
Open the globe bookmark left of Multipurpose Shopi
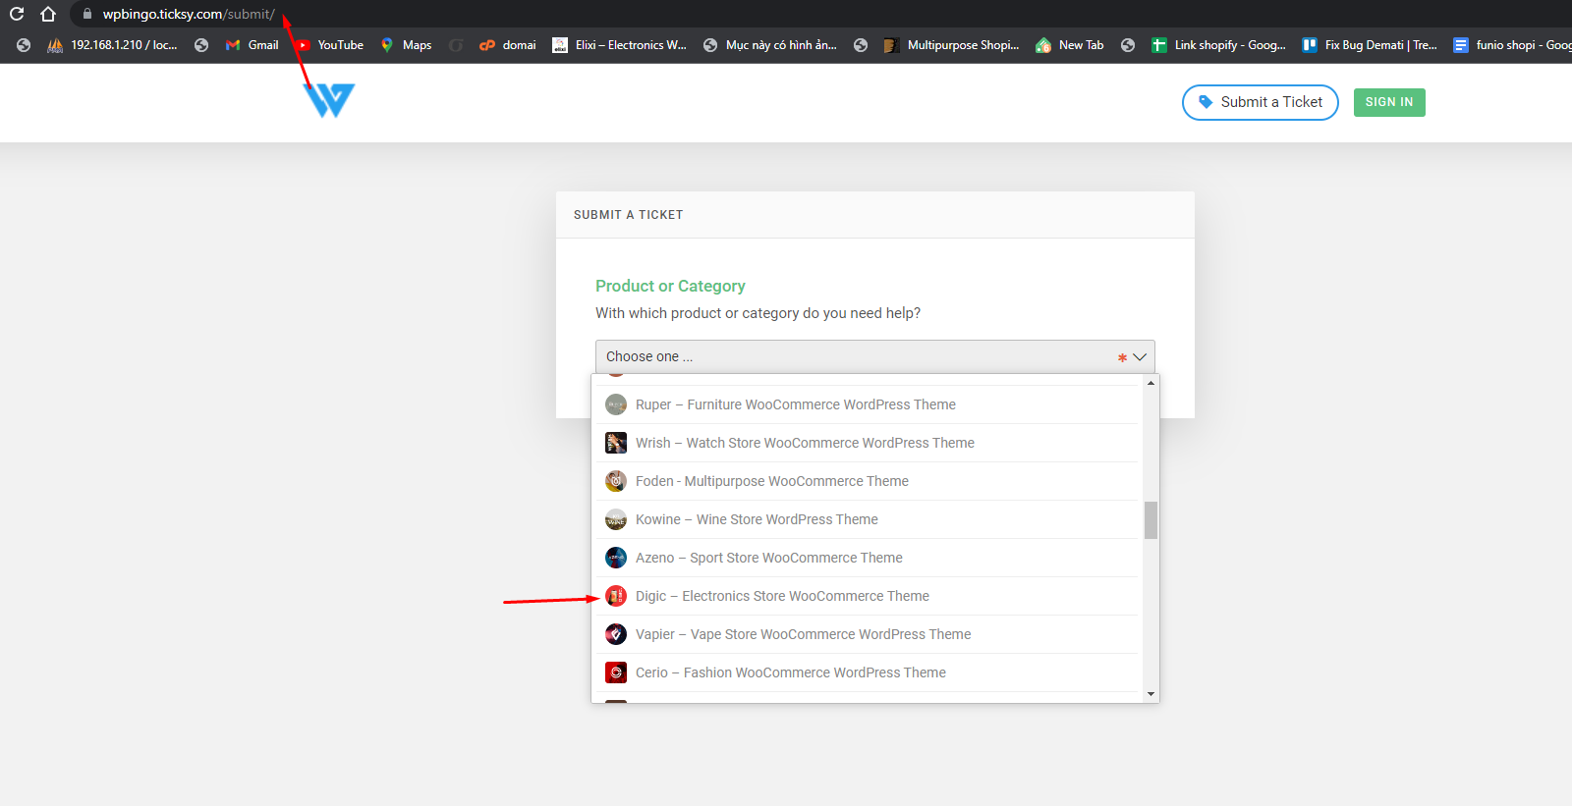pos(861,45)
